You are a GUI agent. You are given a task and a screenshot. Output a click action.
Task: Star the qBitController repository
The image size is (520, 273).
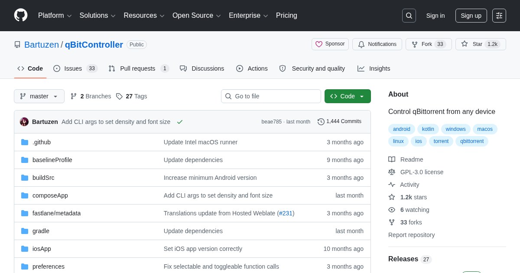tap(481, 44)
